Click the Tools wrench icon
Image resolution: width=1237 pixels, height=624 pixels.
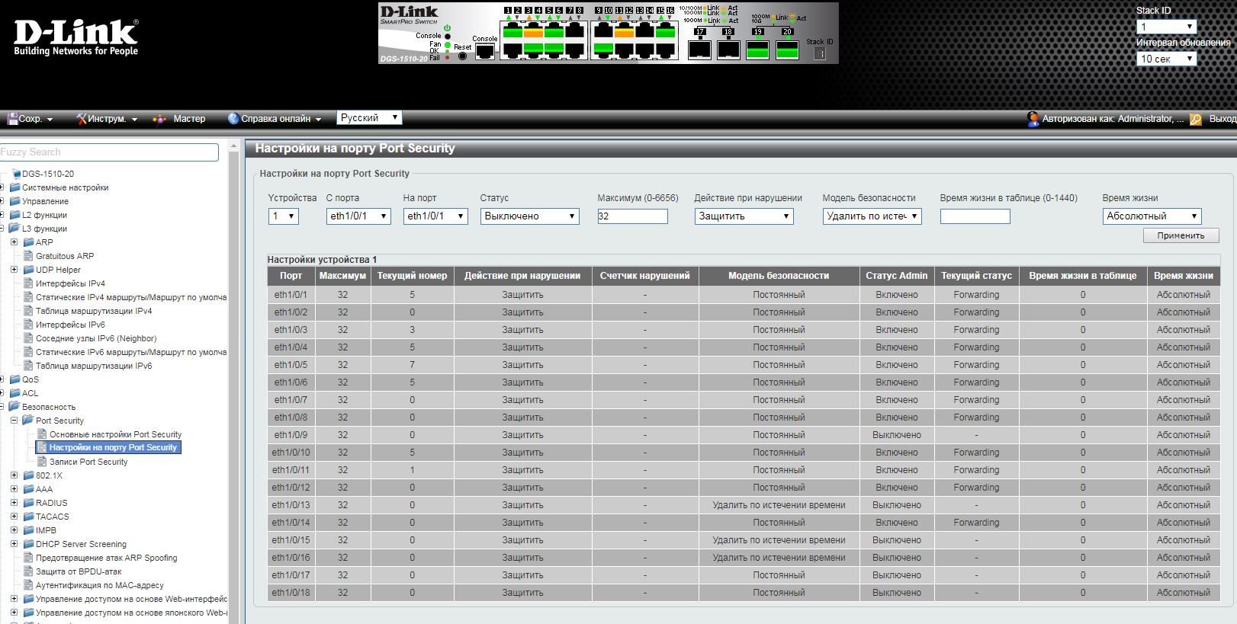click(82, 119)
